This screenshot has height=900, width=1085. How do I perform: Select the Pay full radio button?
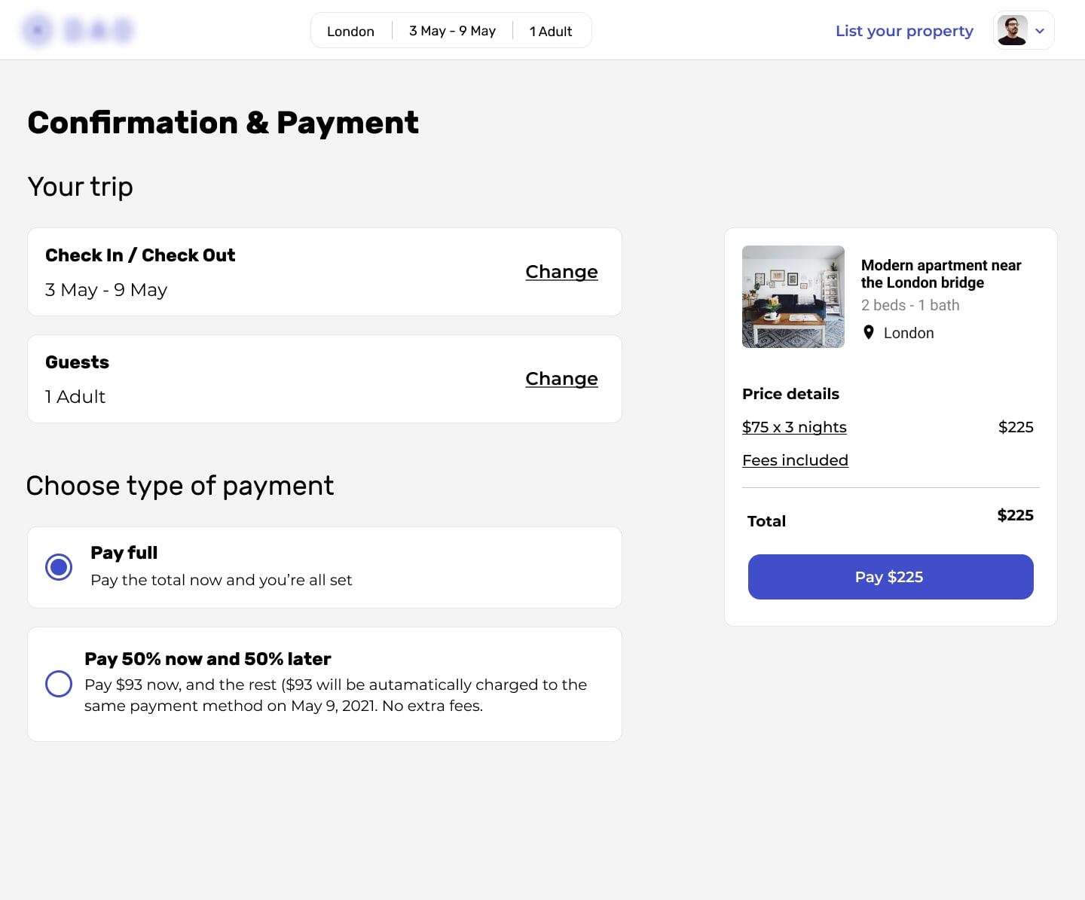tap(59, 567)
